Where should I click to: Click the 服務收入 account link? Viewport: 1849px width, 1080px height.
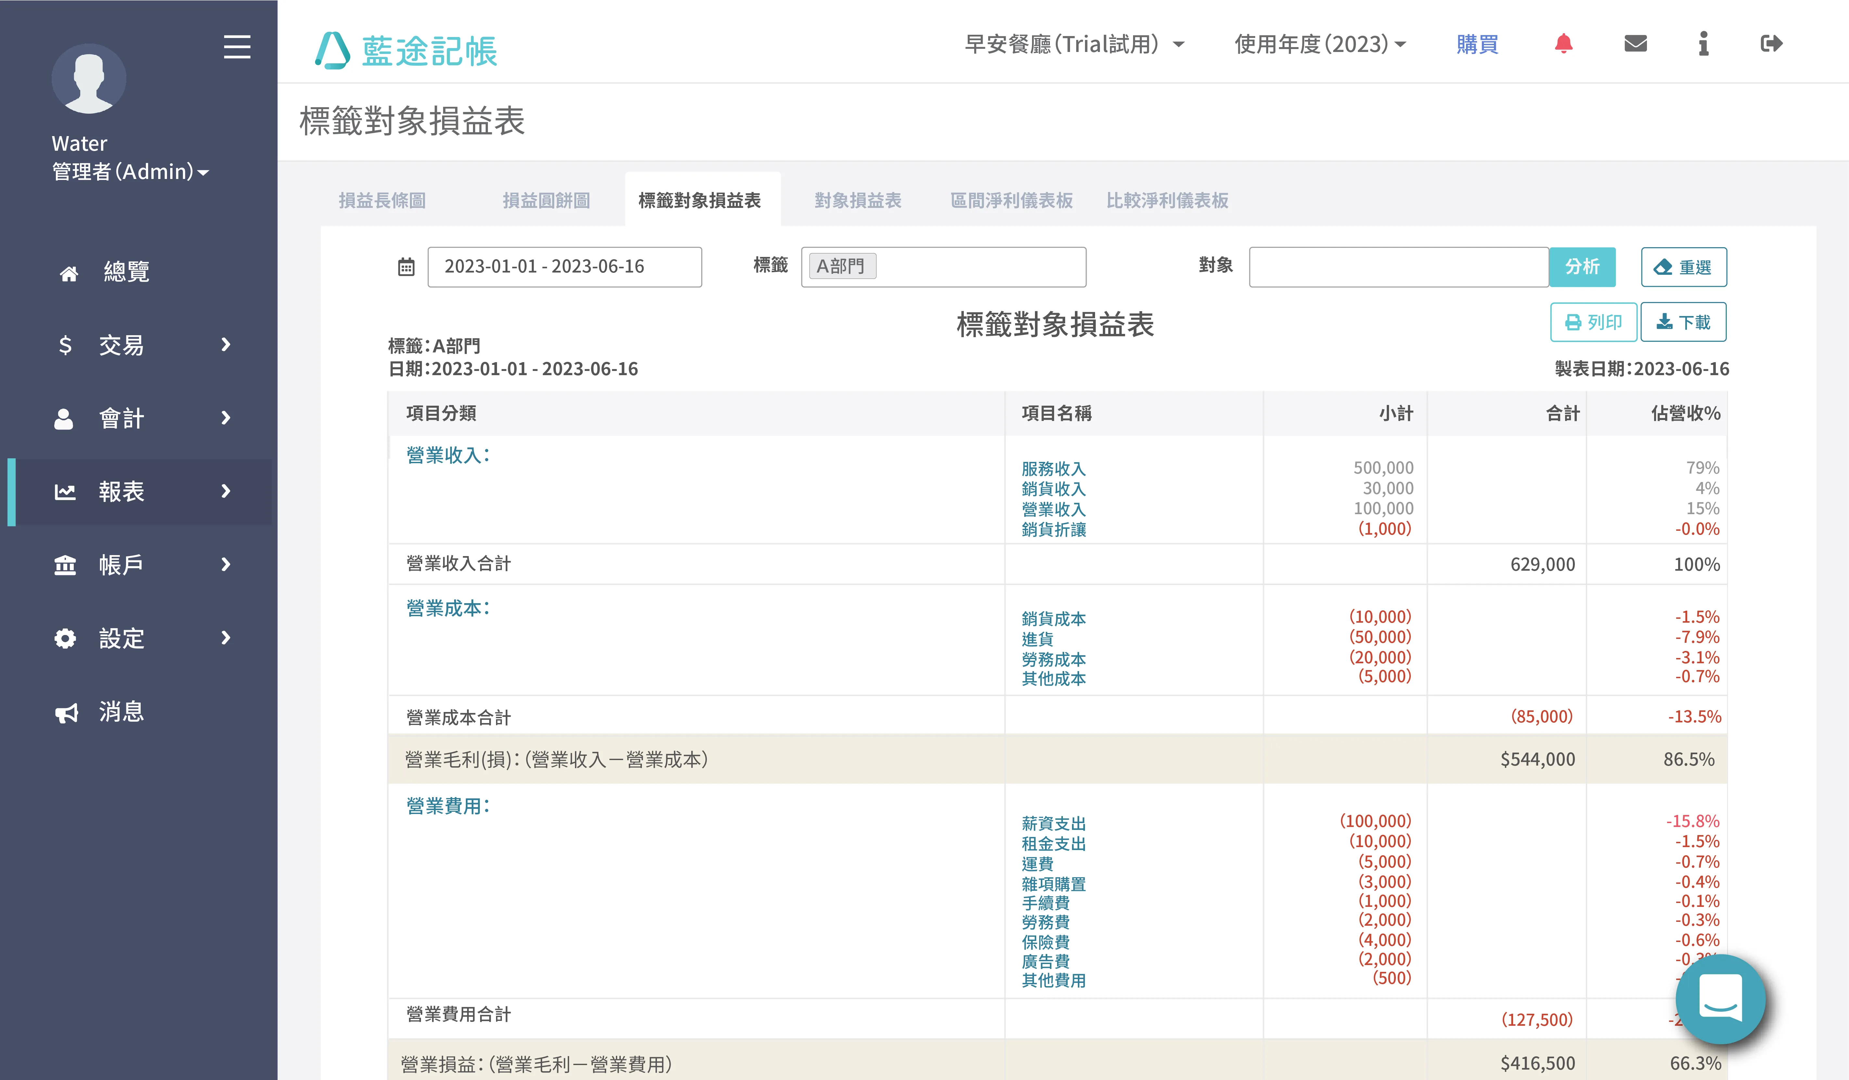[1054, 468]
